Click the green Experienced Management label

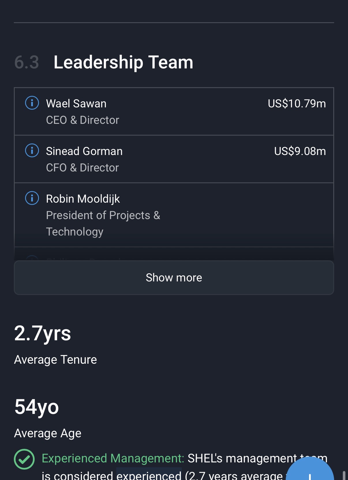[x=113, y=458]
